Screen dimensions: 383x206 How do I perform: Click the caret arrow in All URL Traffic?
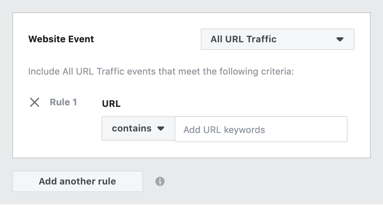point(340,39)
